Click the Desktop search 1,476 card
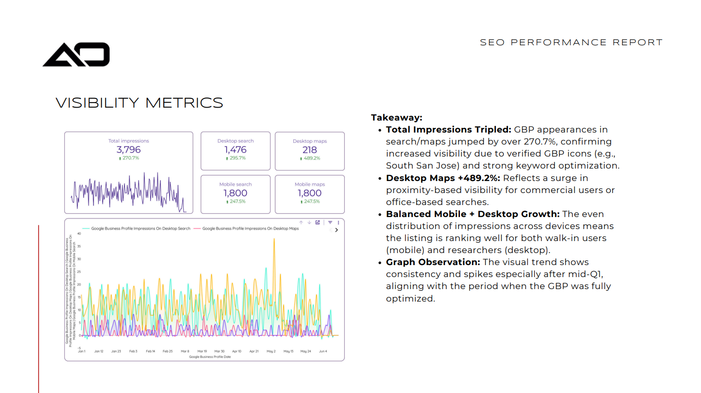 click(x=236, y=151)
